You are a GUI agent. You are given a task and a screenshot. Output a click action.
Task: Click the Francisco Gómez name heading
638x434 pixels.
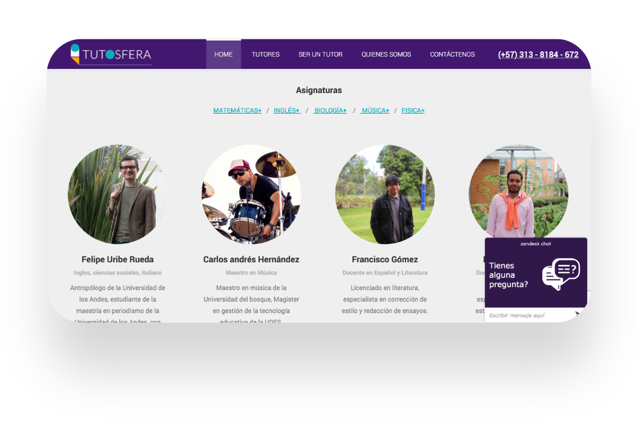click(x=385, y=259)
